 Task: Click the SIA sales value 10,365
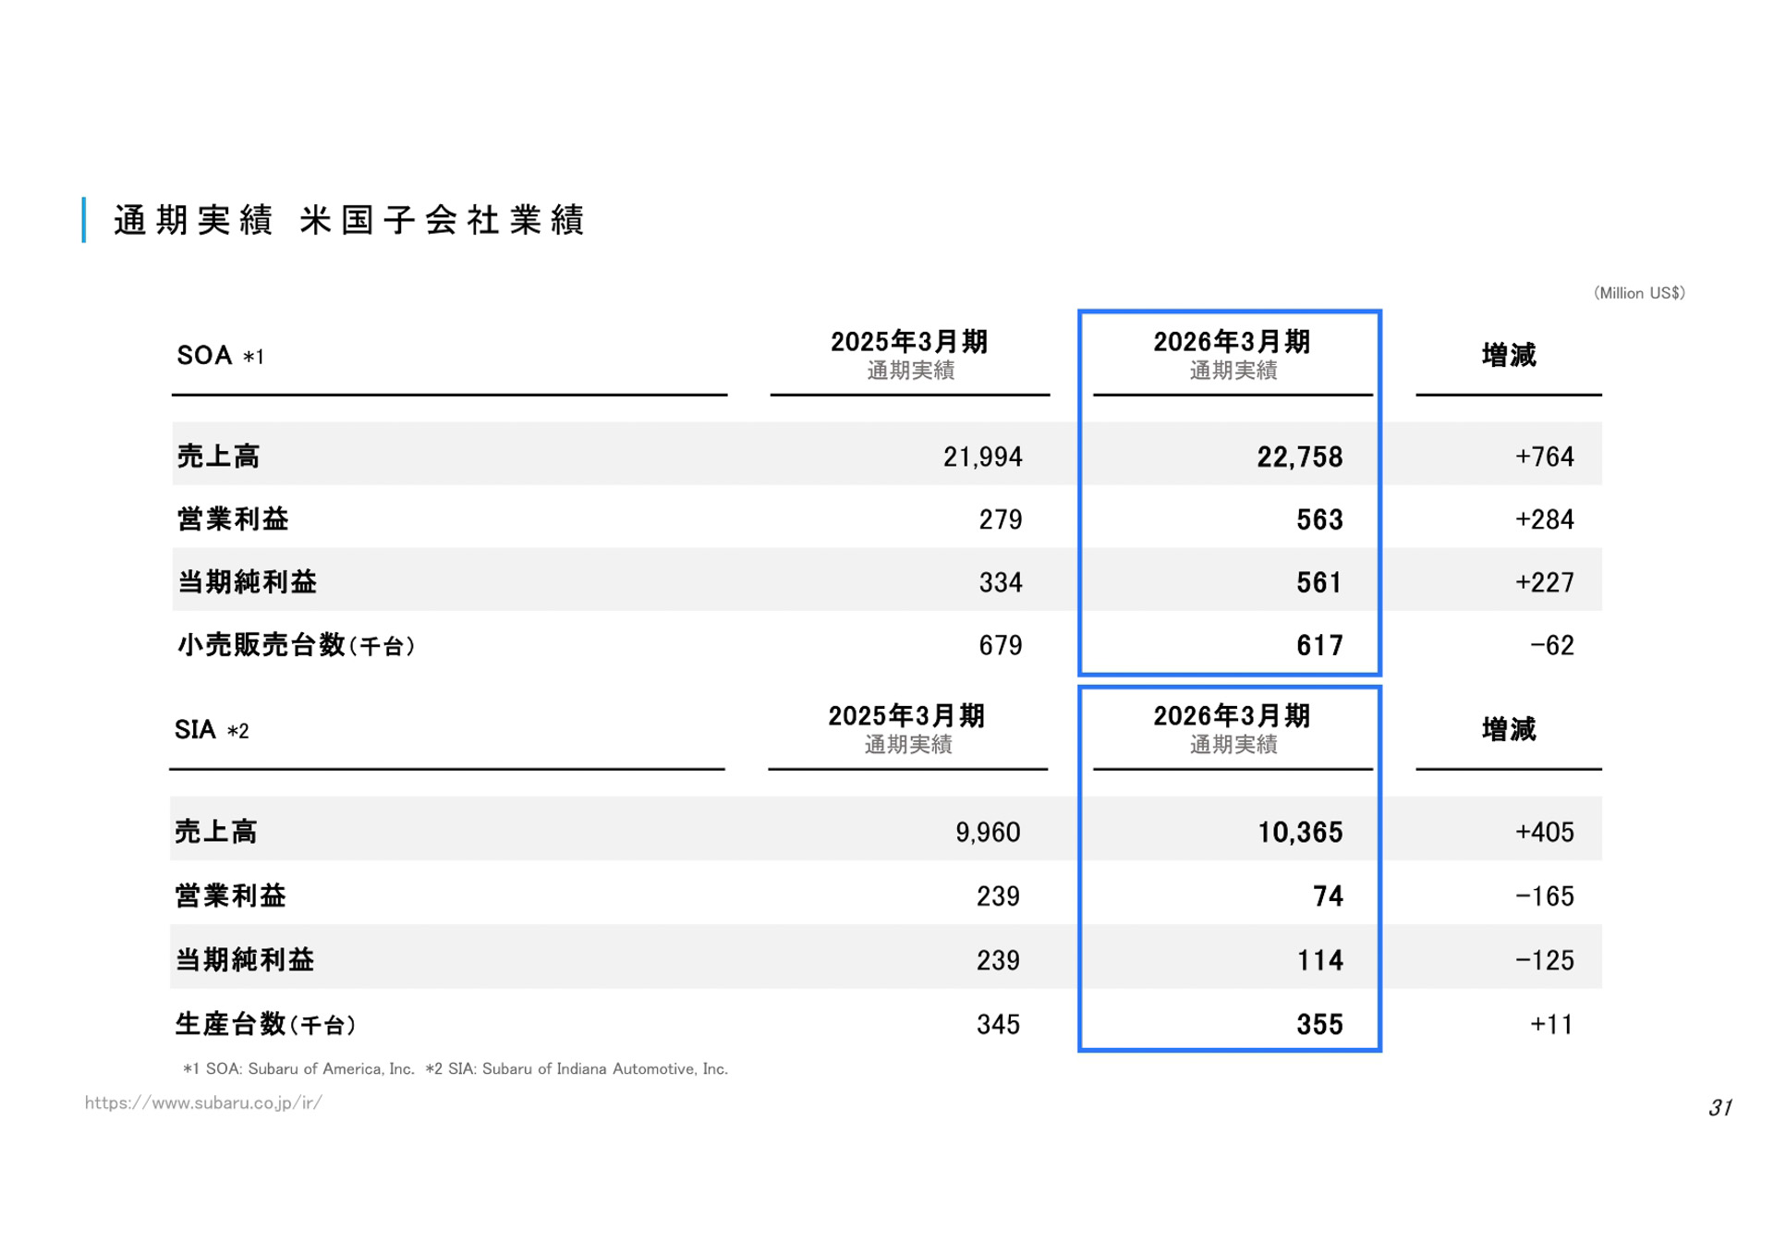click(x=1300, y=832)
